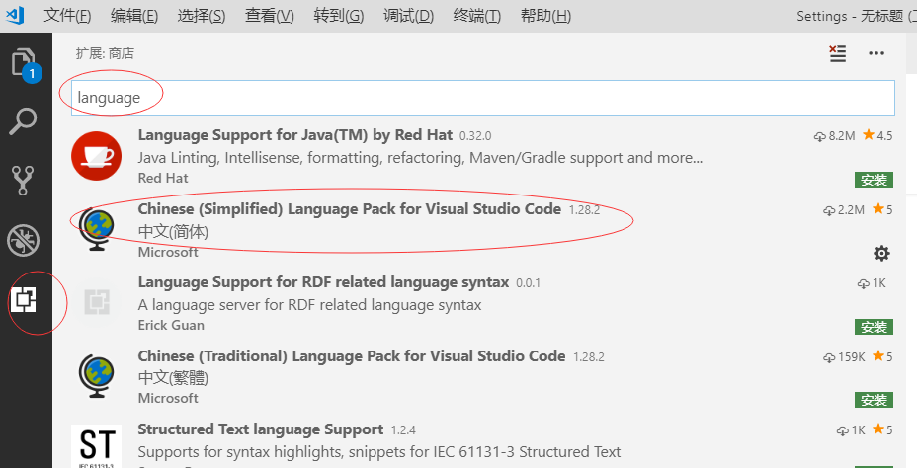This screenshot has width=917, height=468.
Task: Click the 2.2M download count
Action: tap(843, 209)
